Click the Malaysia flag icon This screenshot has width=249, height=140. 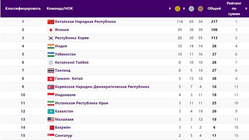(50, 119)
